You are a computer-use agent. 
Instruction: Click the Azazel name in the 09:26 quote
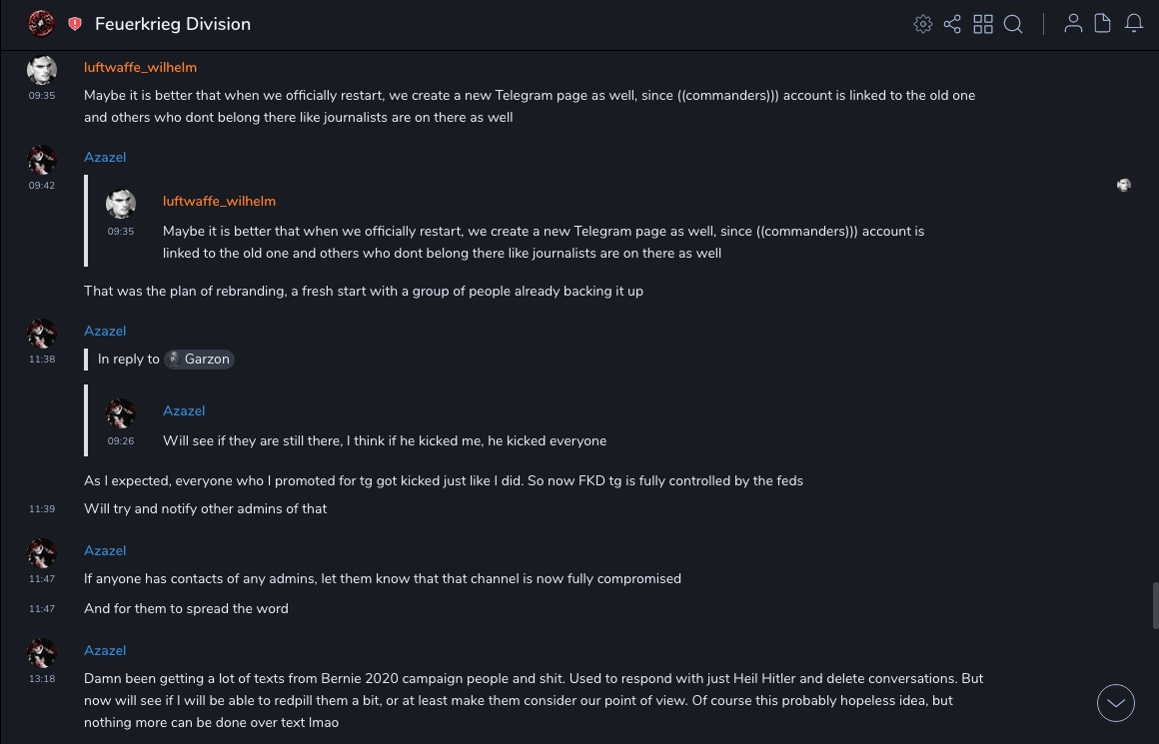(x=184, y=410)
